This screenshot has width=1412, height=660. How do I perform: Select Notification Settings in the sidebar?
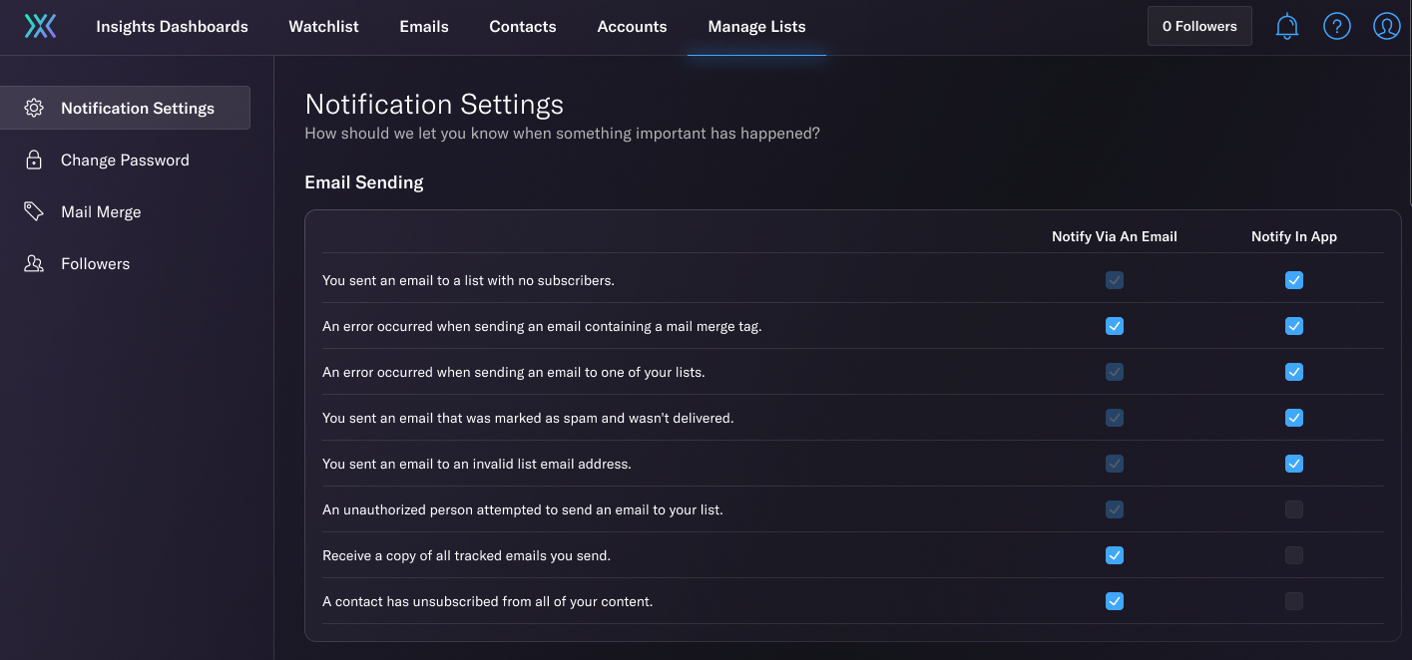tap(125, 108)
